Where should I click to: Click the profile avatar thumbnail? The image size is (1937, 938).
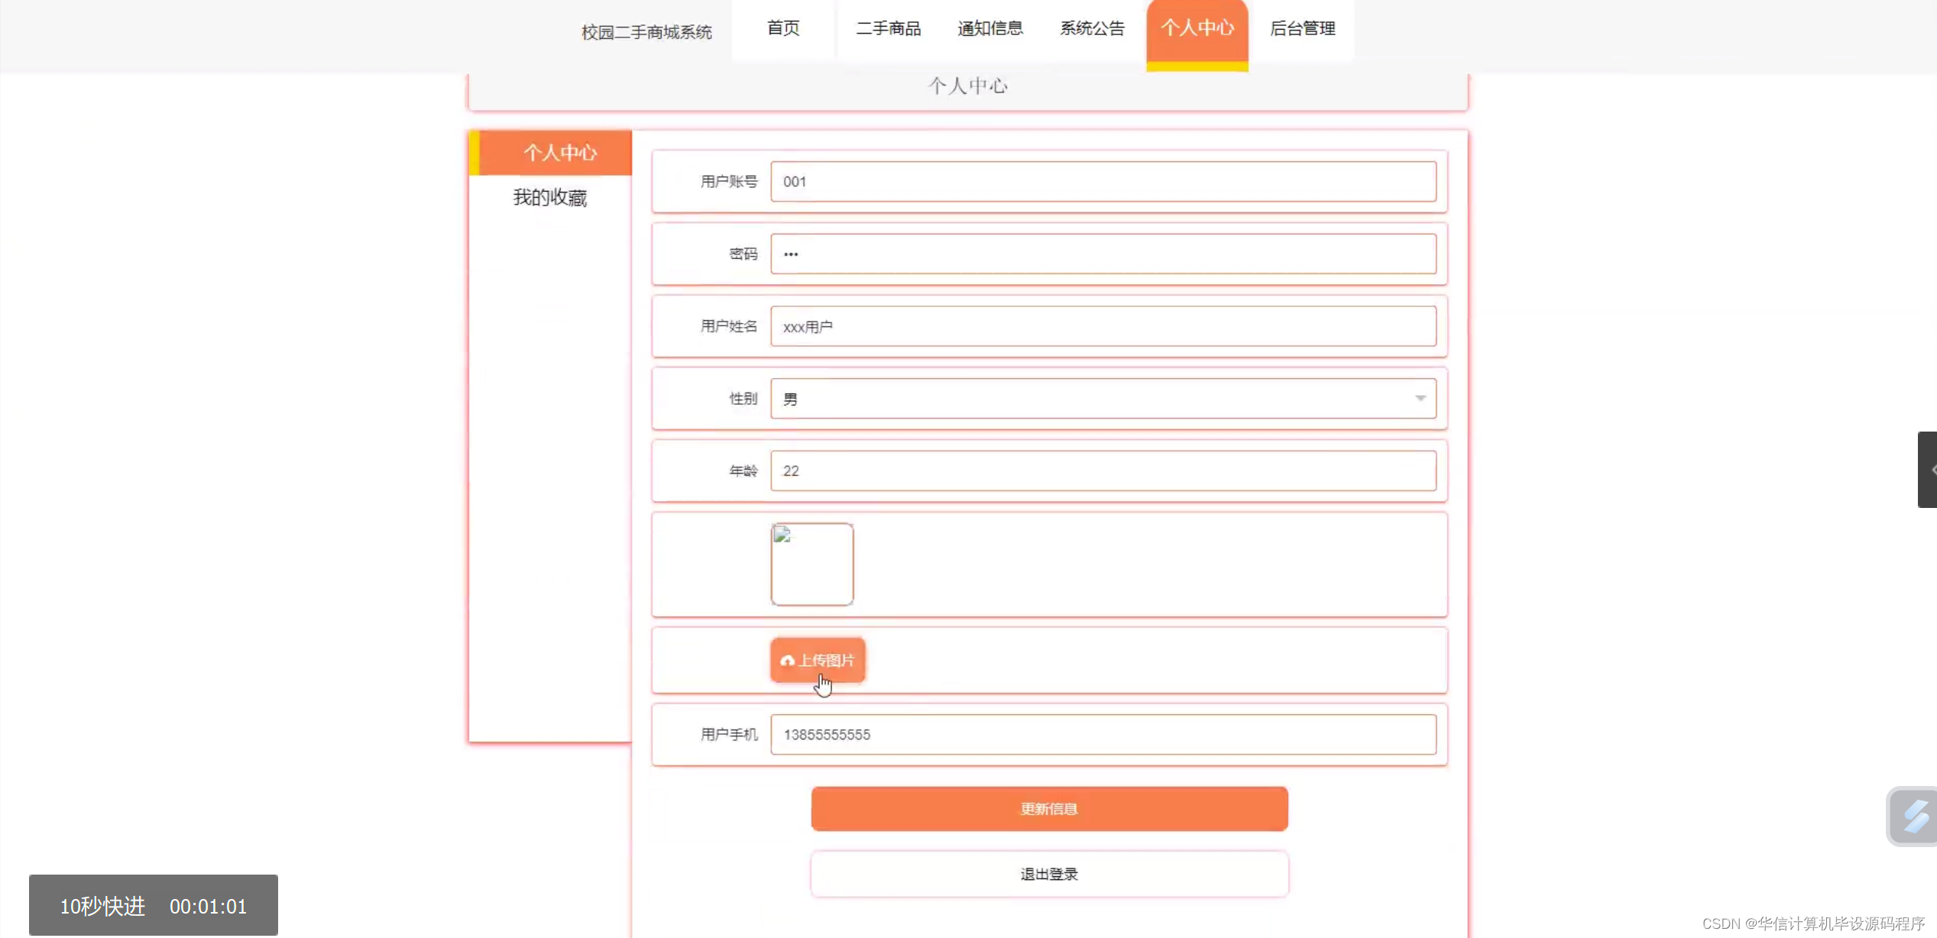[812, 564]
